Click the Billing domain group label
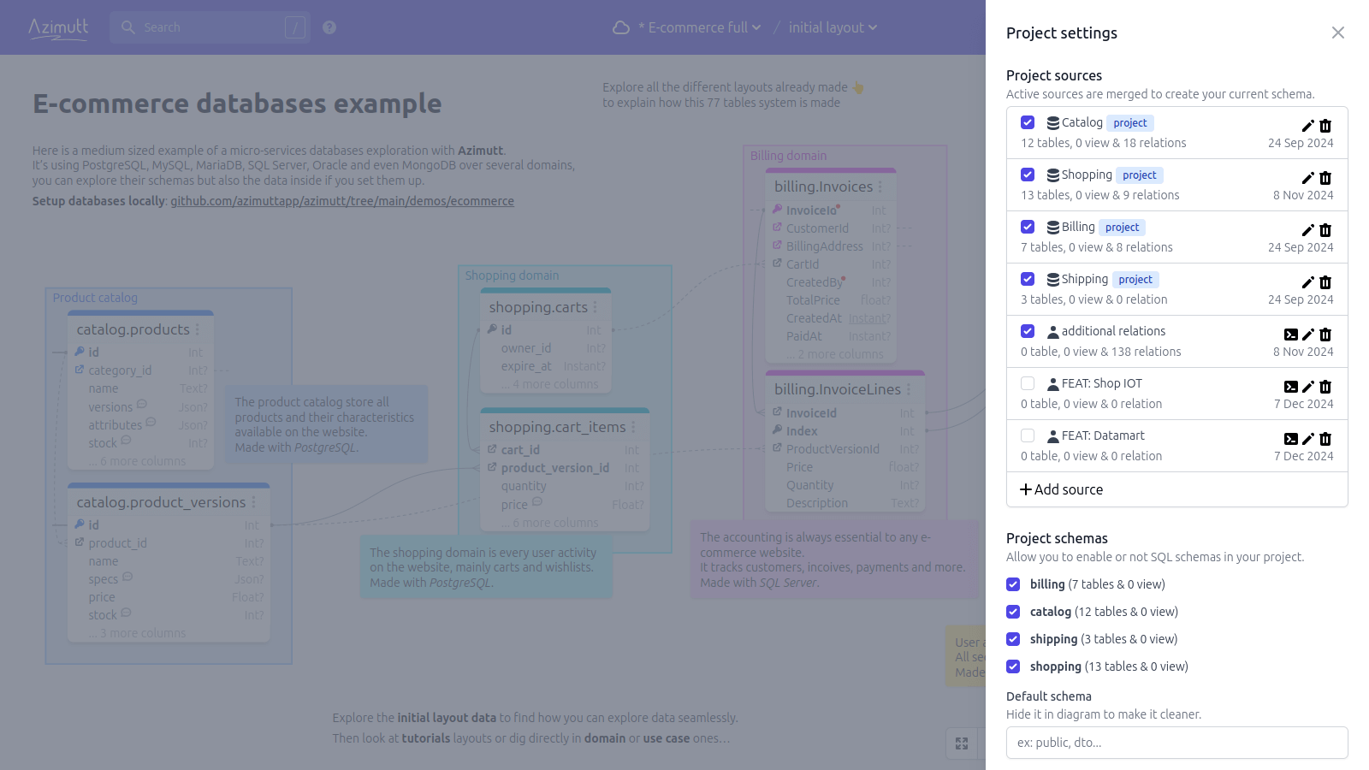The height and width of the screenshot is (770, 1369). 788,156
